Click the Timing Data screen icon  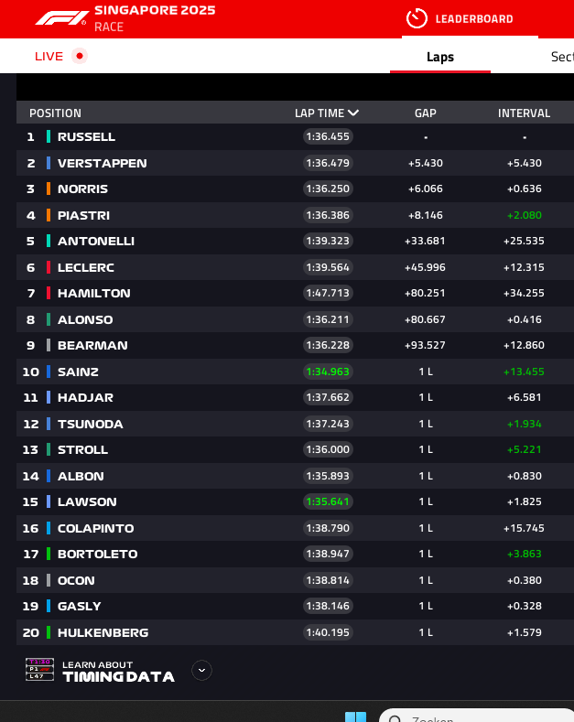[39, 670]
